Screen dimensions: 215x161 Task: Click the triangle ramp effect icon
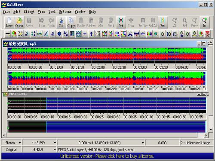coord(46,34)
